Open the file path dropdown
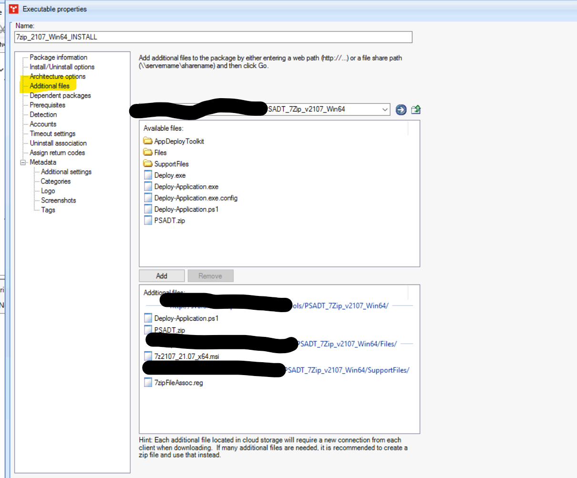 pyautogui.click(x=385, y=110)
